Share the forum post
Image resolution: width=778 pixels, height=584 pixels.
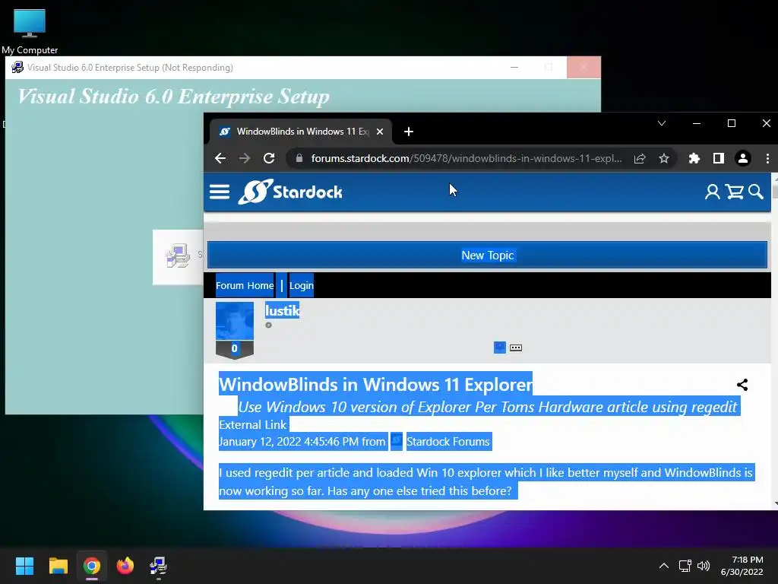(x=742, y=384)
